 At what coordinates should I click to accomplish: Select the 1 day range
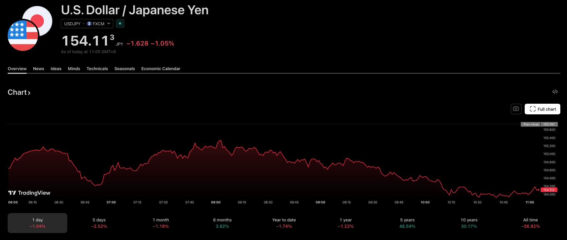point(37,223)
